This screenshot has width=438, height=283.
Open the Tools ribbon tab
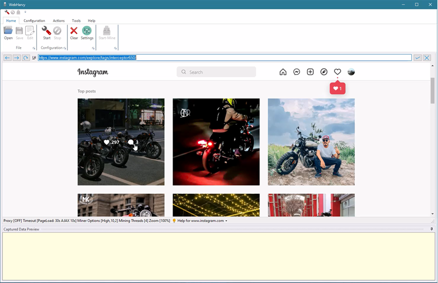click(76, 21)
